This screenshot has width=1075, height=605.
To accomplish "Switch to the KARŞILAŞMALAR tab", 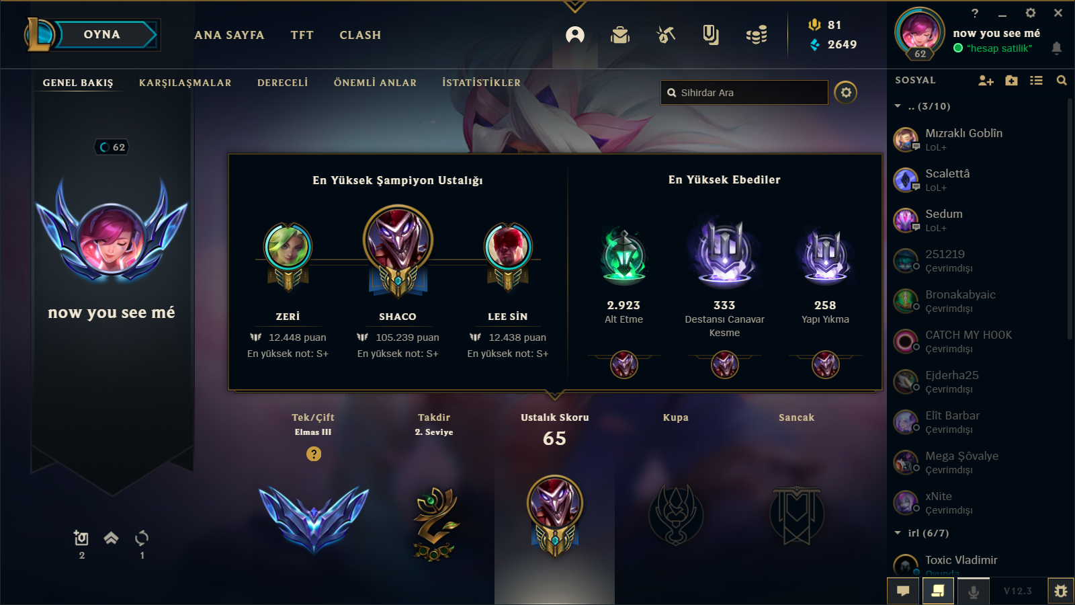I will point(185,83).
